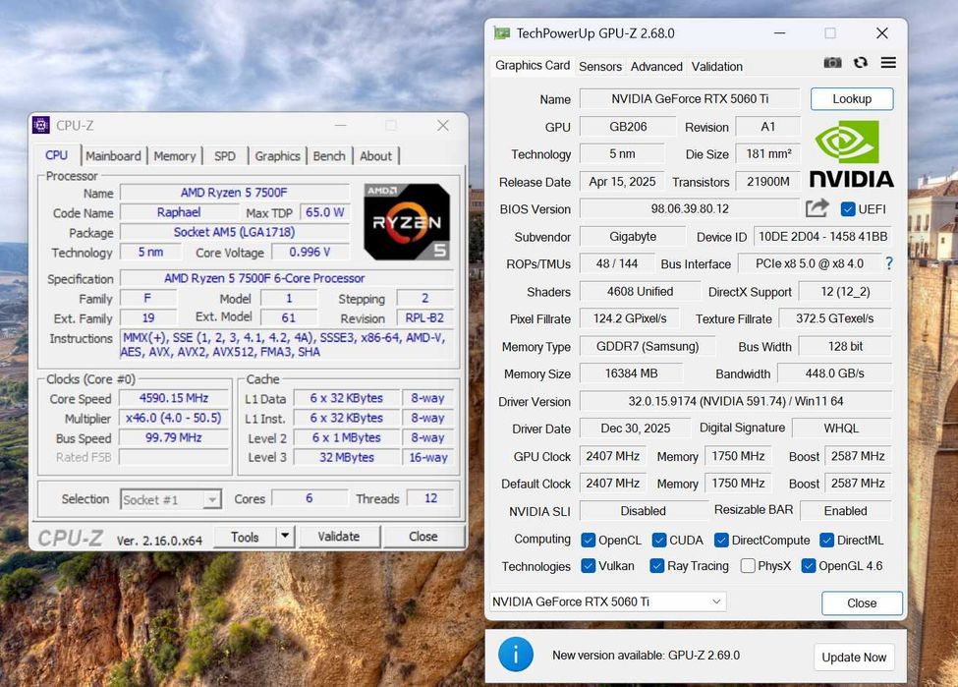Viewport: 958px width, 687px height.
Task: Click the GPU-Z refresh icon
Action: point(861,62)
